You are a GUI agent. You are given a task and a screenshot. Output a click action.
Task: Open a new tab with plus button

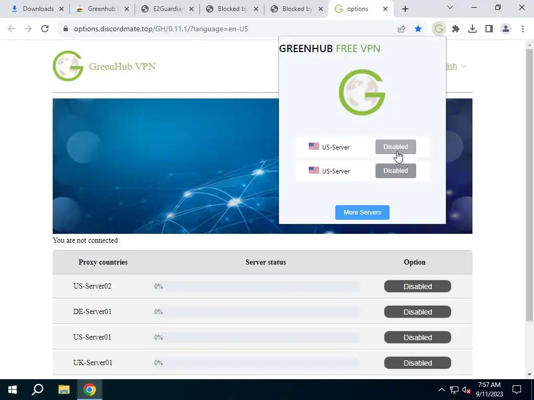pyautogui.click(x=405, y=9)
